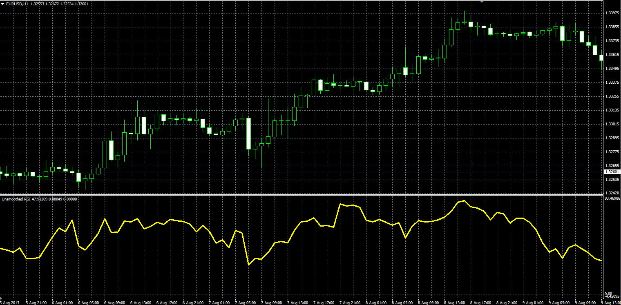The height and width of the screenshot is (305, 621).
Task: Click the 1.33135 price scale value
Action: coord(612,110)
